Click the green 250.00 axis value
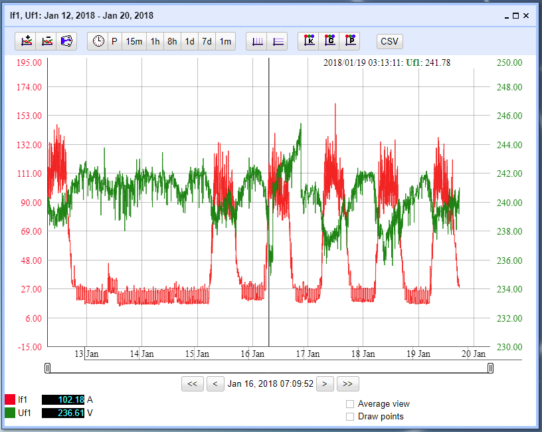The image size is (542, 432). tap(509, 62)
